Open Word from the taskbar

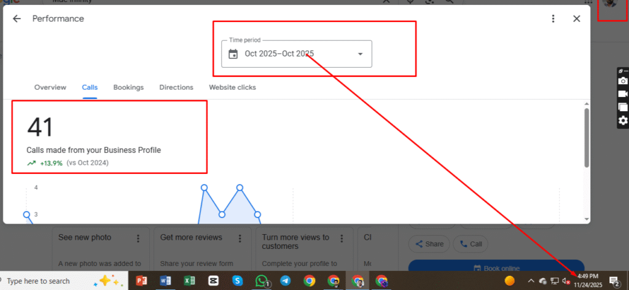pos(165,281)
